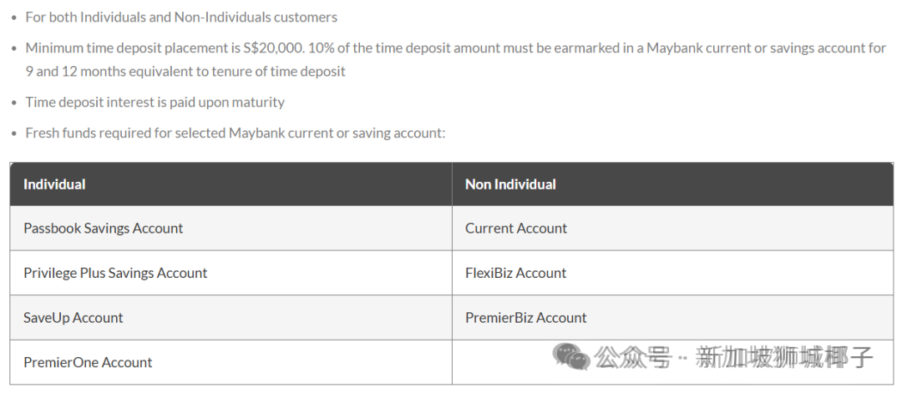The height and width of the screenshot is (393, 902).
Task: Click the 公众号 watermark label
Action: [632, 358]
